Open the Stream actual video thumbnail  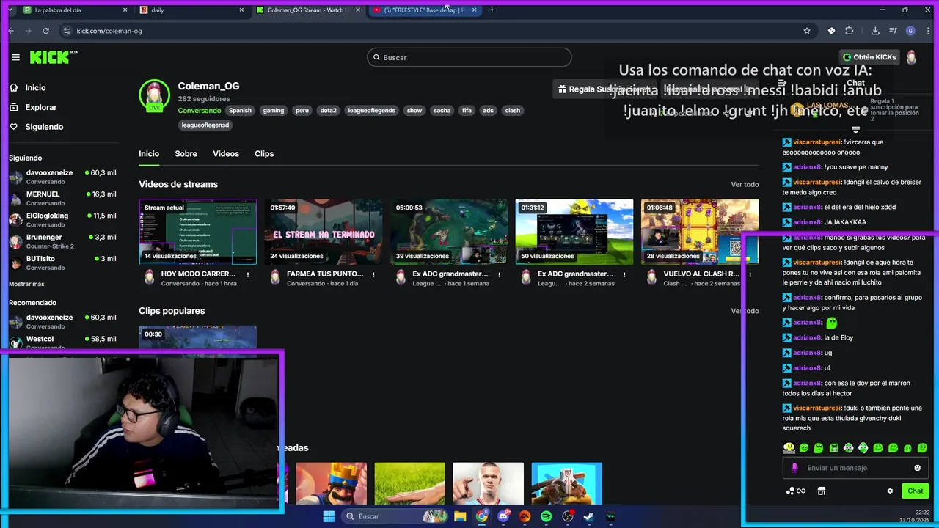(x=198, y=232)
